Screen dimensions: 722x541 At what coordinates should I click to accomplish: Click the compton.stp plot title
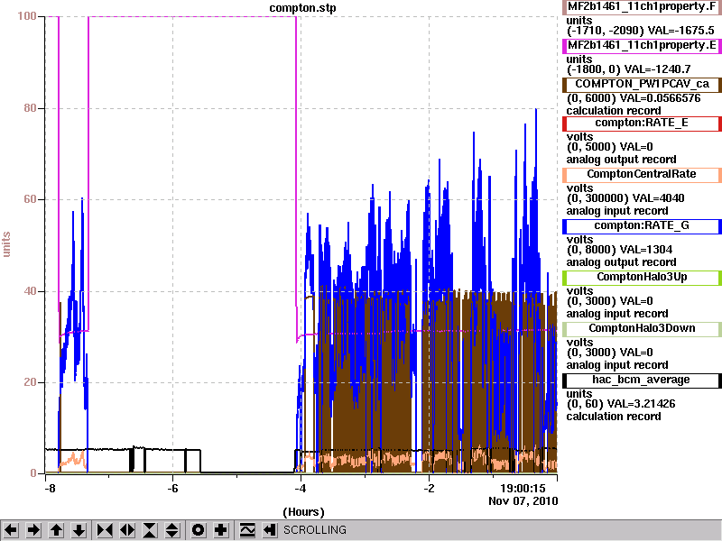point(302,8)
